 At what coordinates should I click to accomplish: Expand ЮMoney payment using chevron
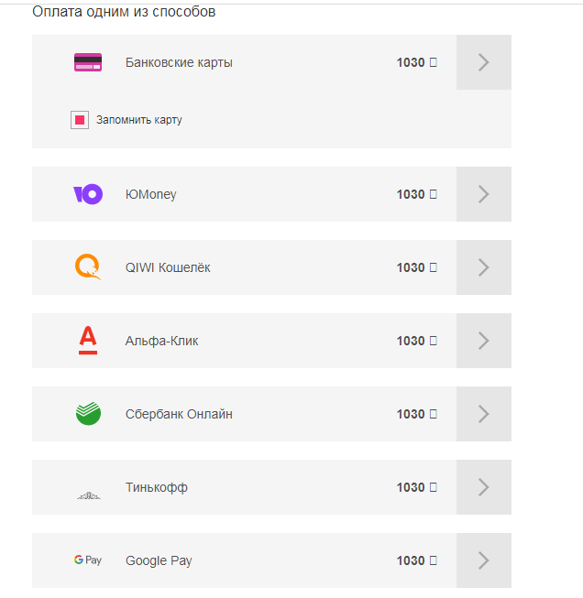pyautogui.click(x=484, y=194)
